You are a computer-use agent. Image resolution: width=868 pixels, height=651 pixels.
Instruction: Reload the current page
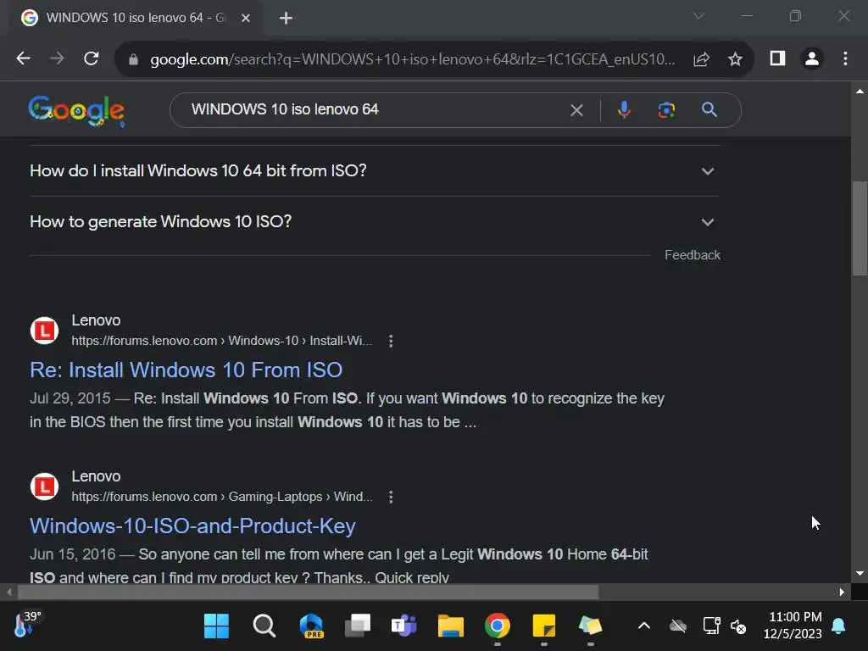tap(92, 58)
